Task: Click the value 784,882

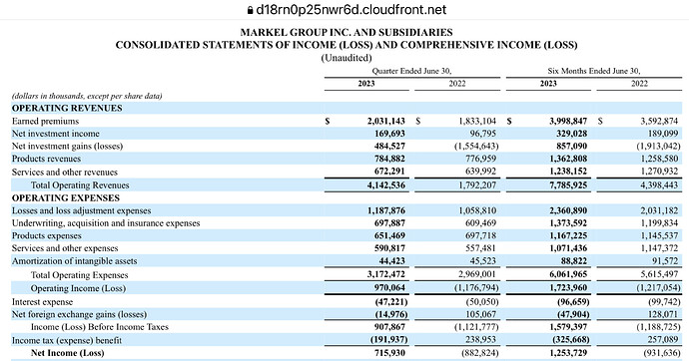Action: [x=389, y=159]
